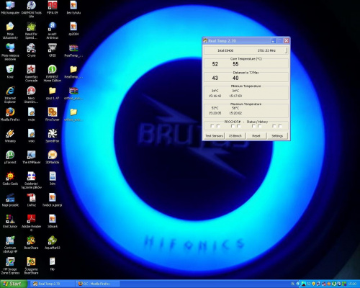Open the sp2004 file icon
Viewport: 360px width, 288px height.
[x=73, y=29]
